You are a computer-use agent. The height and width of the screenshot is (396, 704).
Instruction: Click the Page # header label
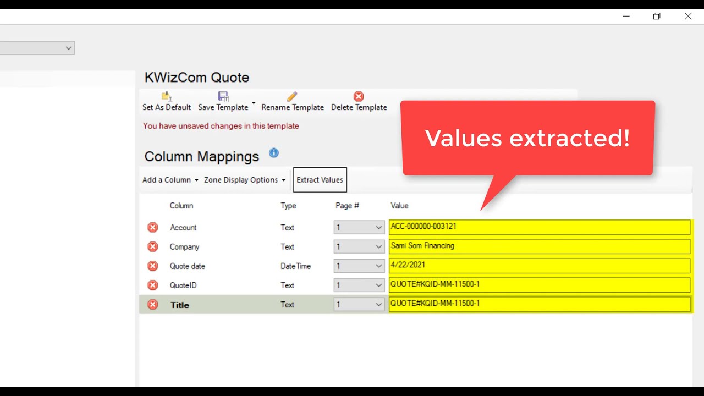pos(347,206)
